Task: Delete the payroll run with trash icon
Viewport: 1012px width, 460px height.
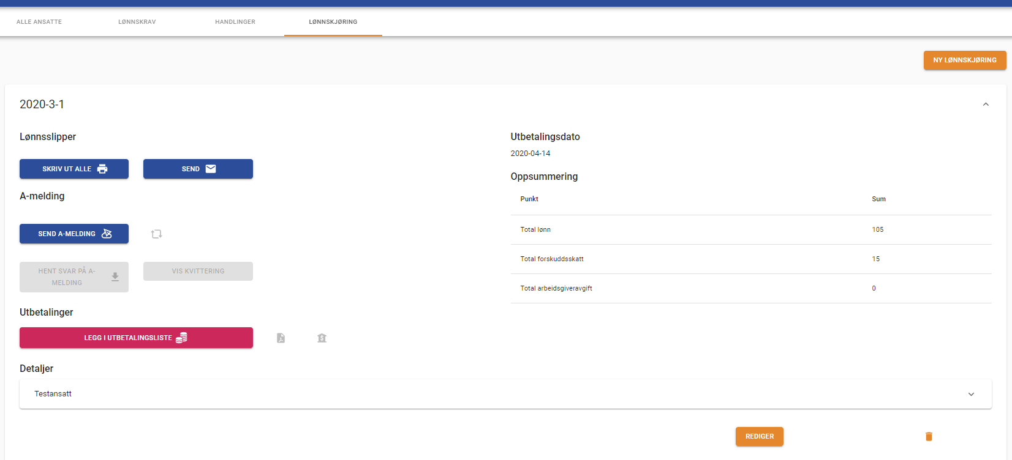Action: click(x=929, y=436)
